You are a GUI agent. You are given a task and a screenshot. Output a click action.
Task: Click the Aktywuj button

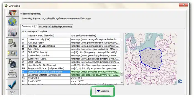click(103, 91)
